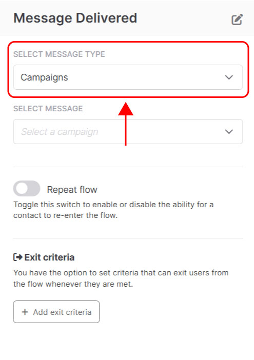Click the Message Delivered panel title
The width and height of the screenshot is (254, 360).
(x=75, y=18)
